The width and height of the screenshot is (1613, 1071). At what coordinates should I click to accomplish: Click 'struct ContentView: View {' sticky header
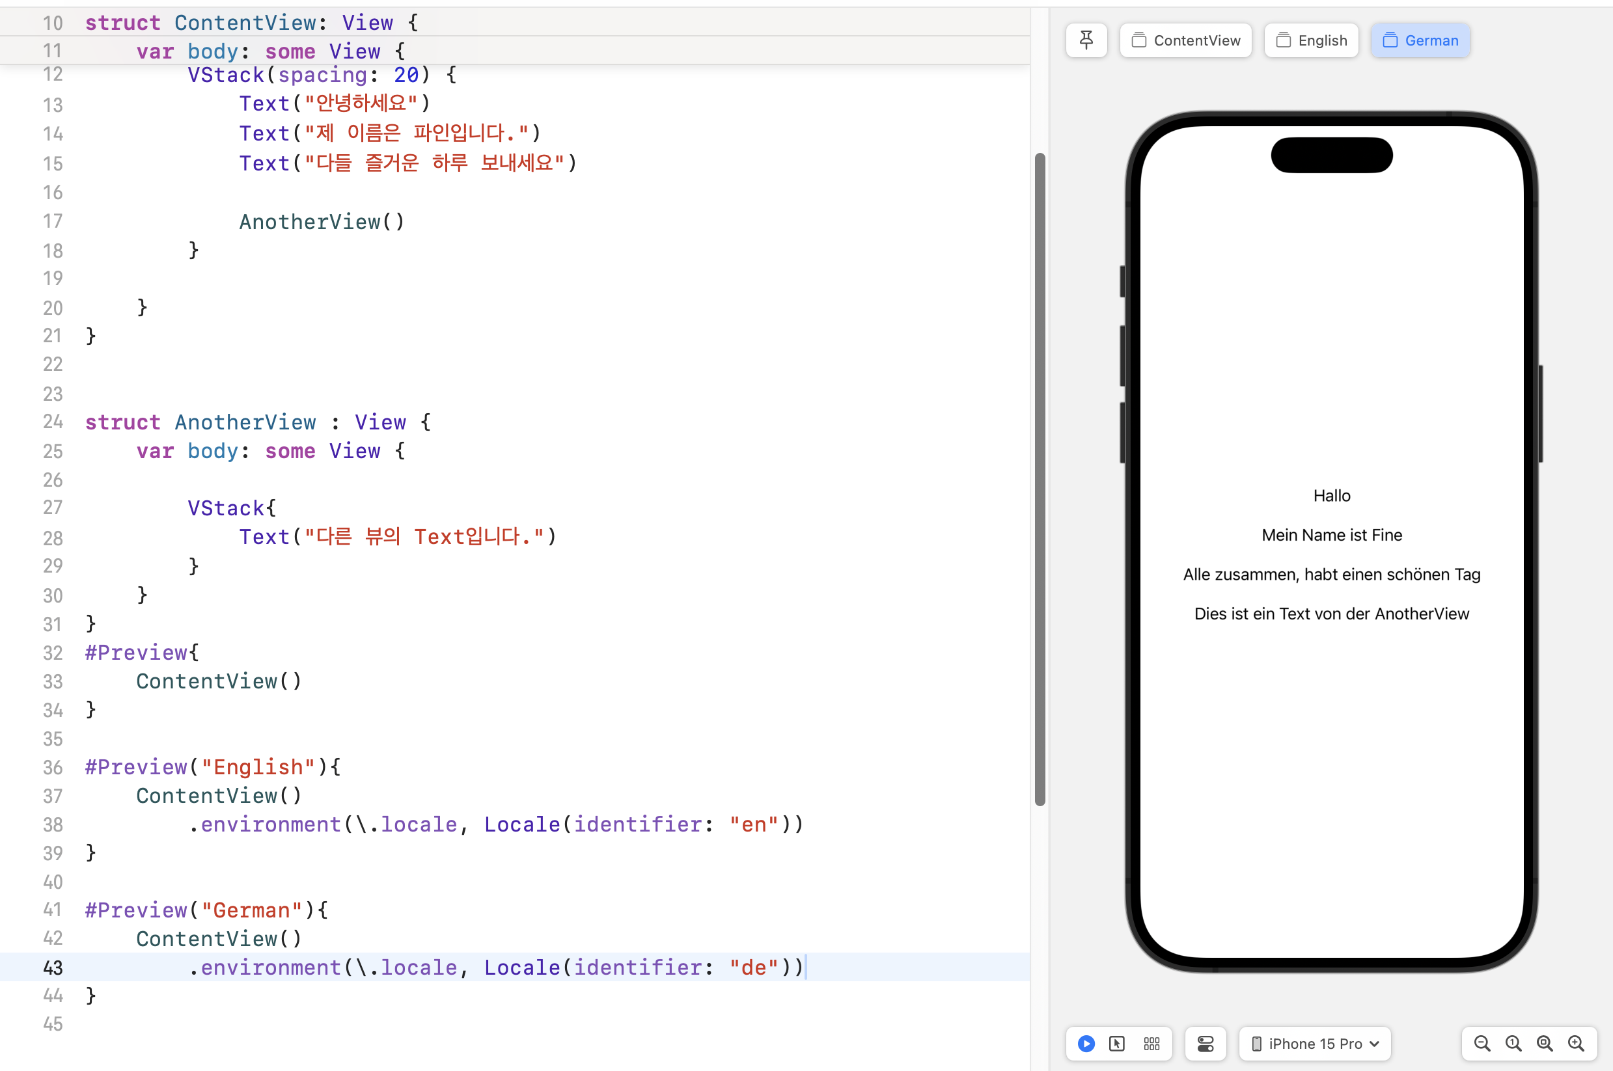(x=251, y=23)
